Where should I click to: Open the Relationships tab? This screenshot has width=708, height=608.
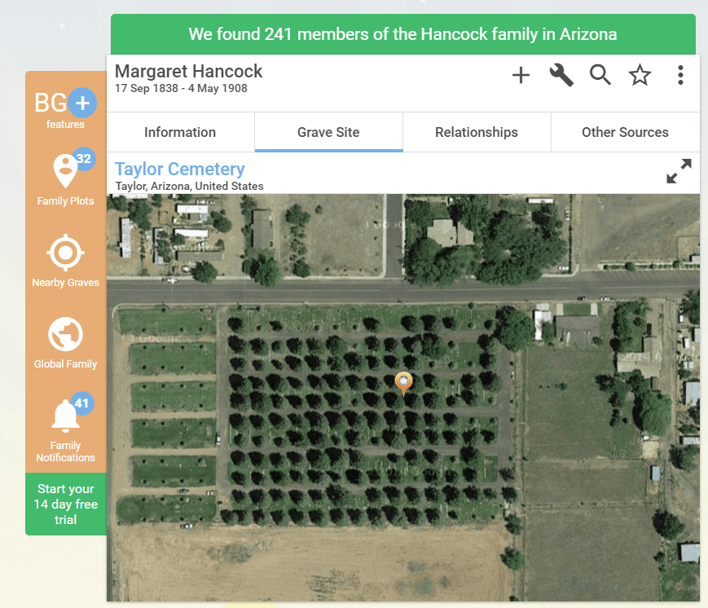point(477,132)
